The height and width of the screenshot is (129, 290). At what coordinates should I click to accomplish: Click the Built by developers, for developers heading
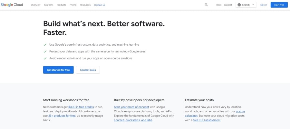tap(139, 100)
